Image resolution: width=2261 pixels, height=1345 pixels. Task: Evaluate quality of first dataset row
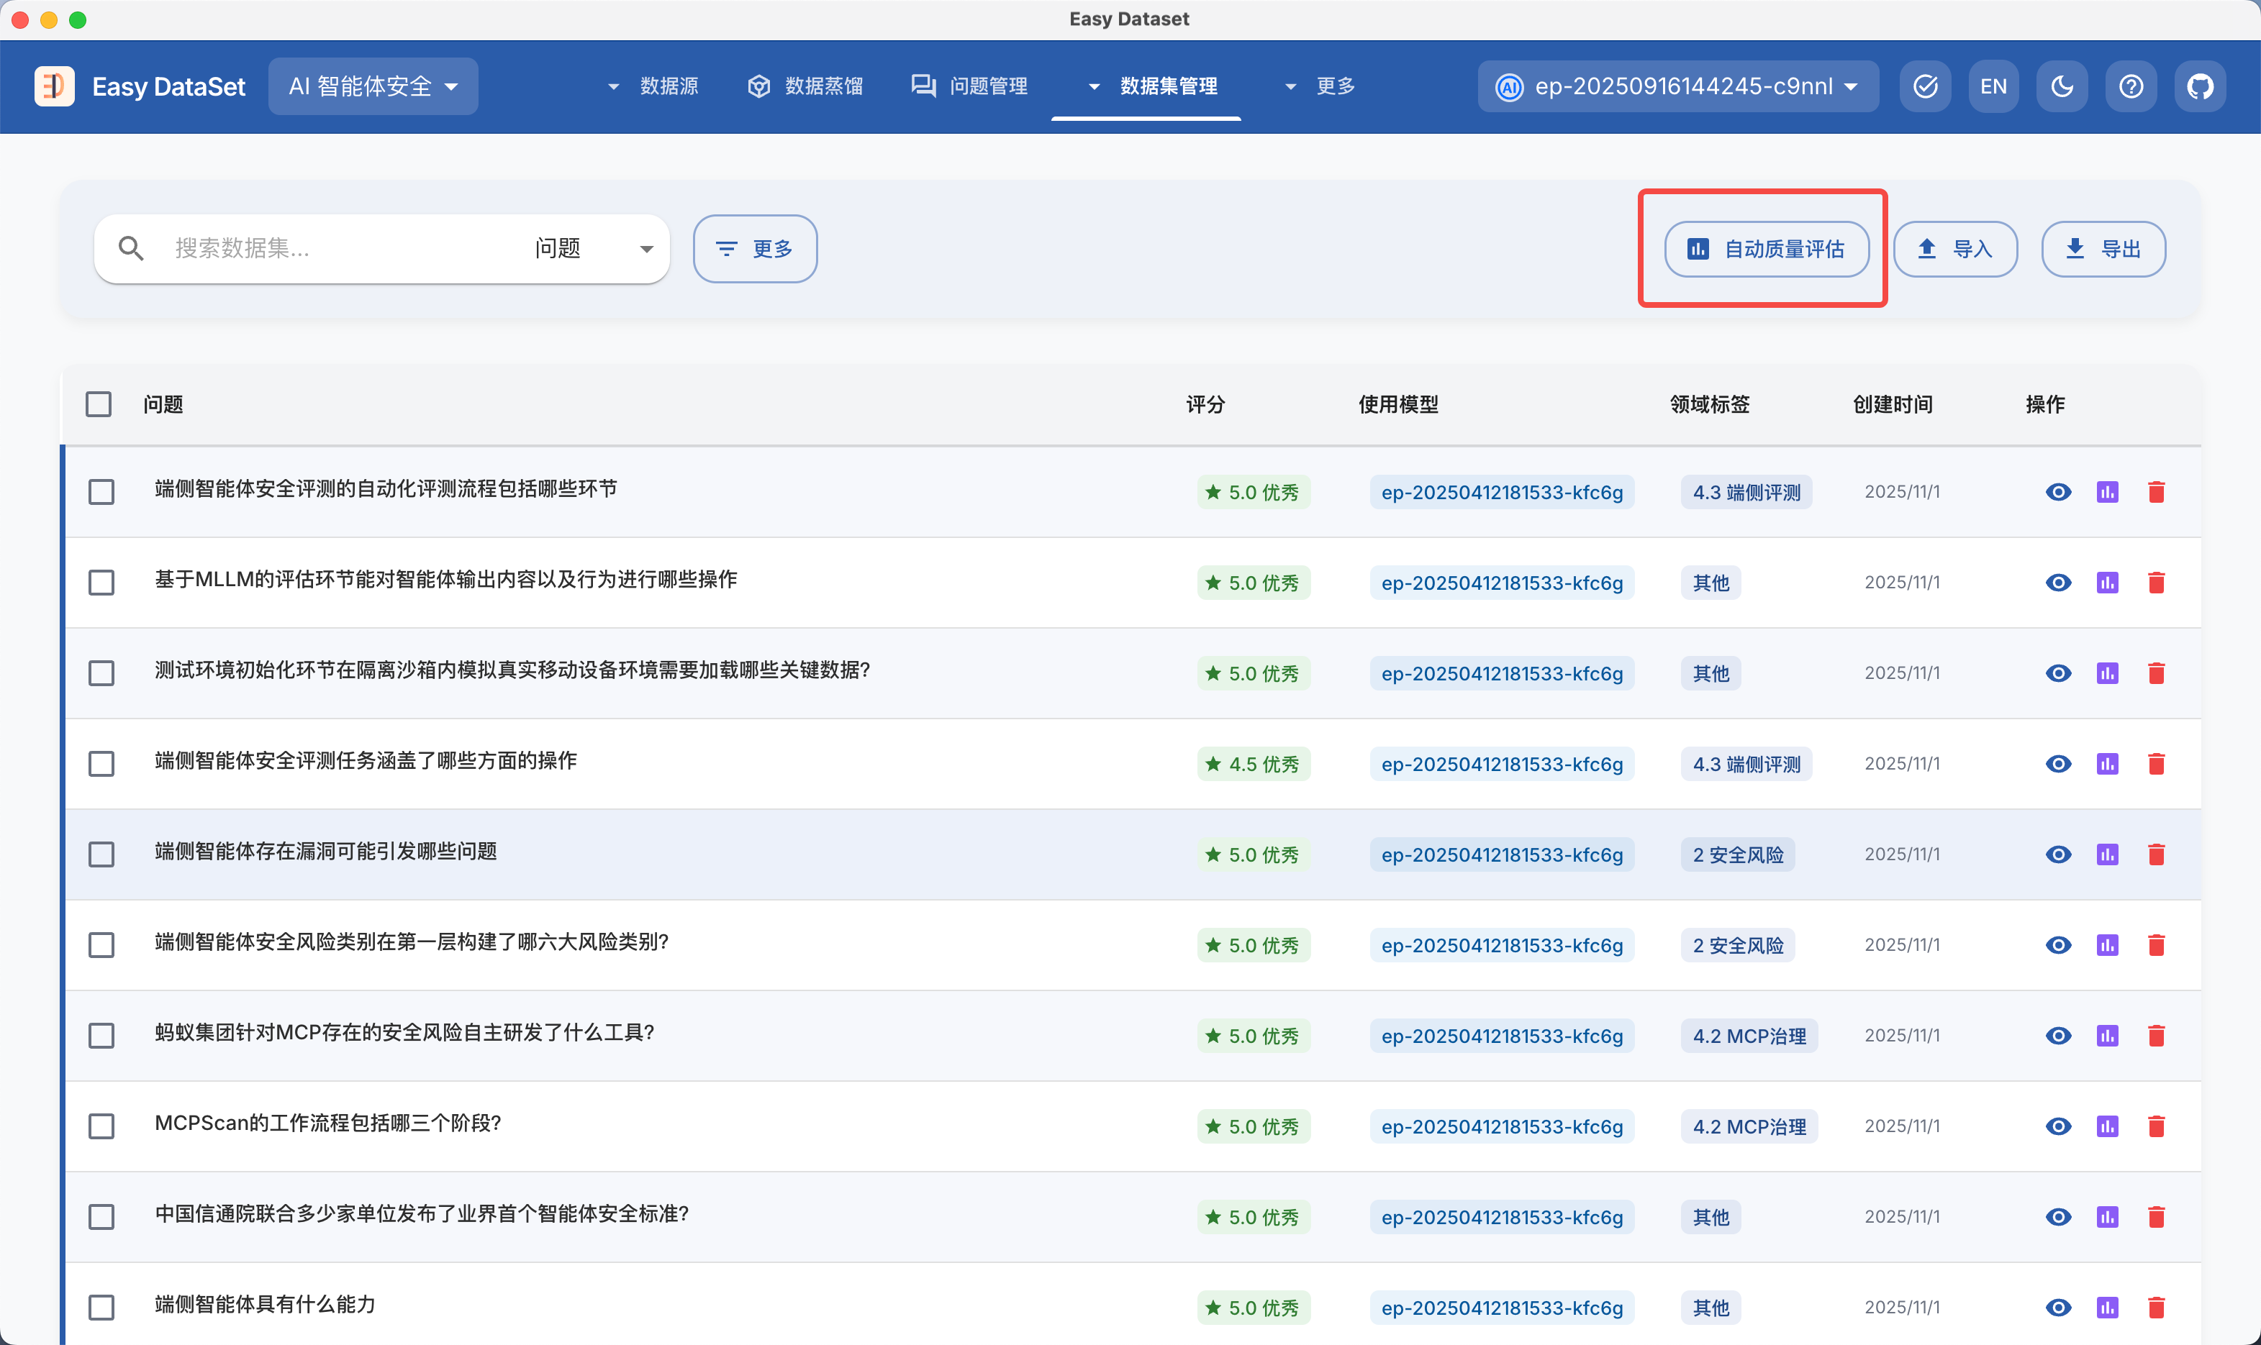(x=2107, y=492)
